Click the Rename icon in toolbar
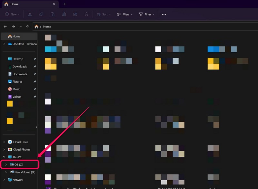The image size is (258, 189). click(64, 14)
